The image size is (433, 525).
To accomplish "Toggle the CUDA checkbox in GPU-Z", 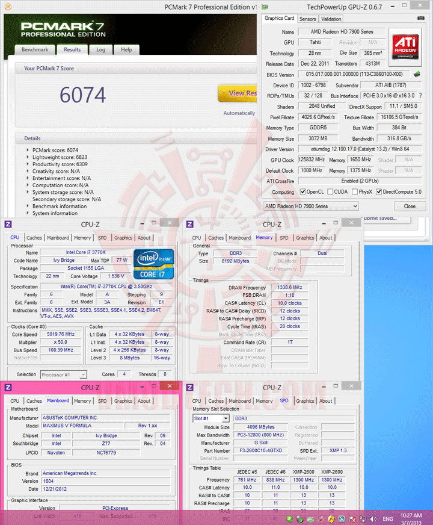I will coord(330,192).
